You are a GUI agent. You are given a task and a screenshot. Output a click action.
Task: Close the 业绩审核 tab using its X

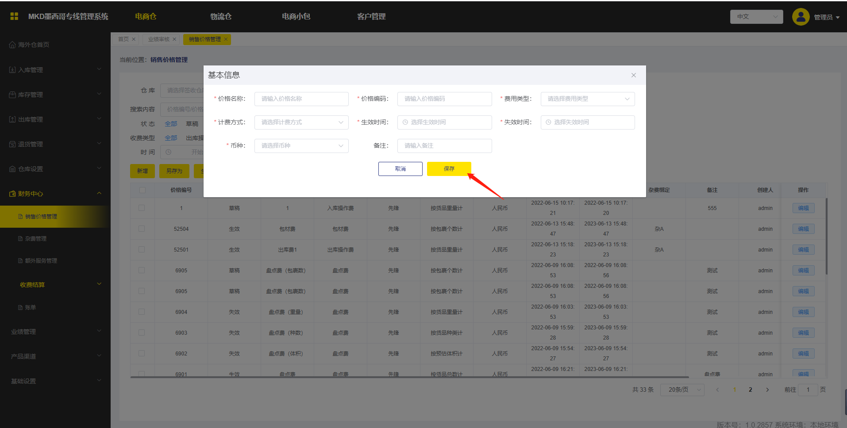pos(174,39)
